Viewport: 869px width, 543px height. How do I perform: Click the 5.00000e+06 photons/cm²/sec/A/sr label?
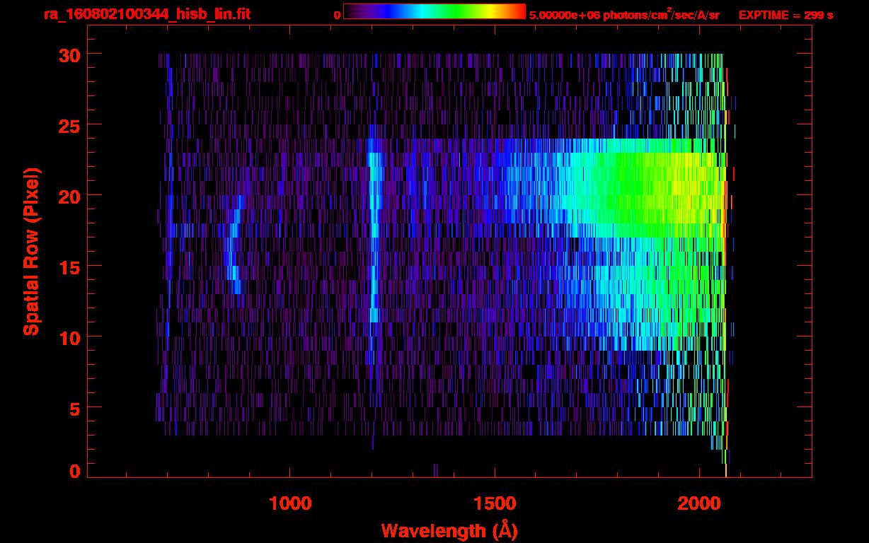[624, 14]
